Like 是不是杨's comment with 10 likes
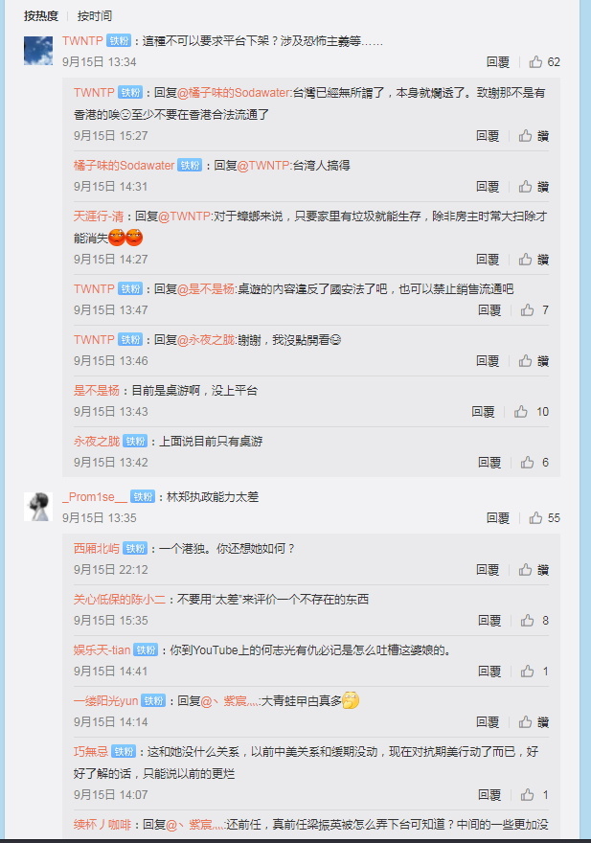591x843 pixels. 520,412
